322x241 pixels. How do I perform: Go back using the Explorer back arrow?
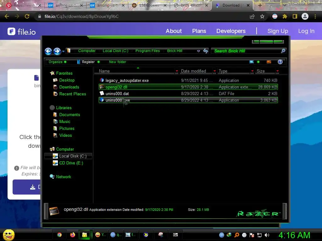48,51
